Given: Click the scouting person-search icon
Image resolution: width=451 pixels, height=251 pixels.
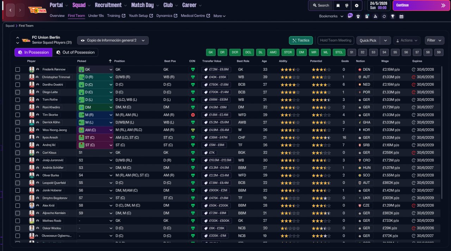Looking at the screenshot, I should [x=375, y=16].
